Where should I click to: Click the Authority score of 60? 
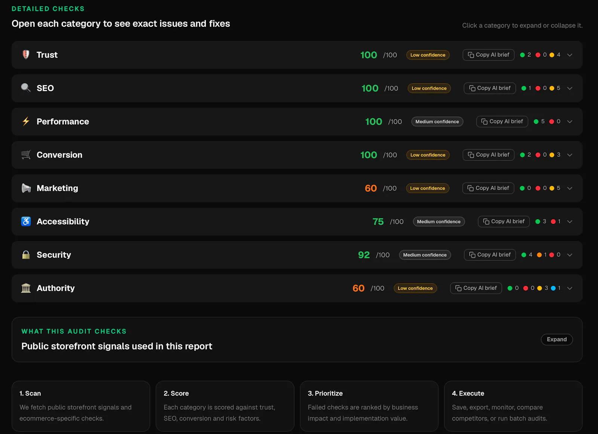(358, 288)
